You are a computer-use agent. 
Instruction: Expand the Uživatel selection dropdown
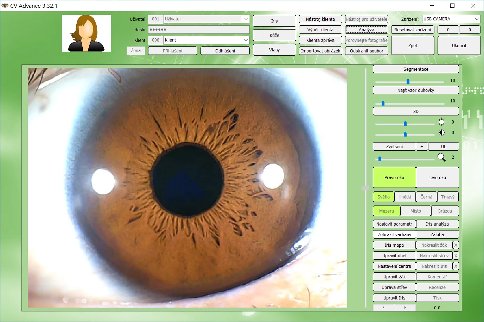click(246, 19)
